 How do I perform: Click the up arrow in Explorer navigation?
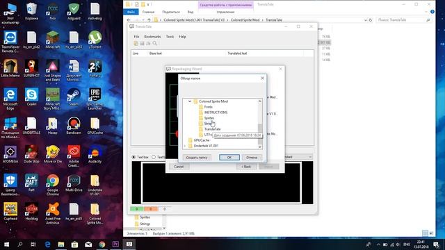(x=149, y=20)
